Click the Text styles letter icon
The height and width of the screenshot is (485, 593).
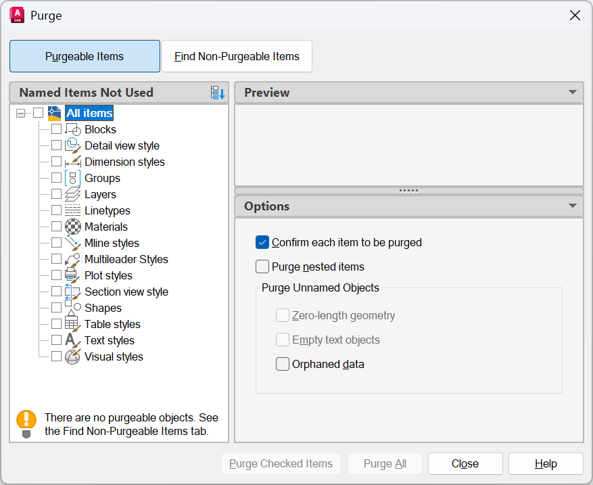click(x=72, y=340)
